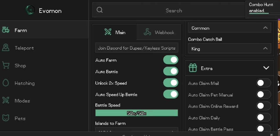Open the Hatching sidebar section
280x136 pixels.
[44, 83]
